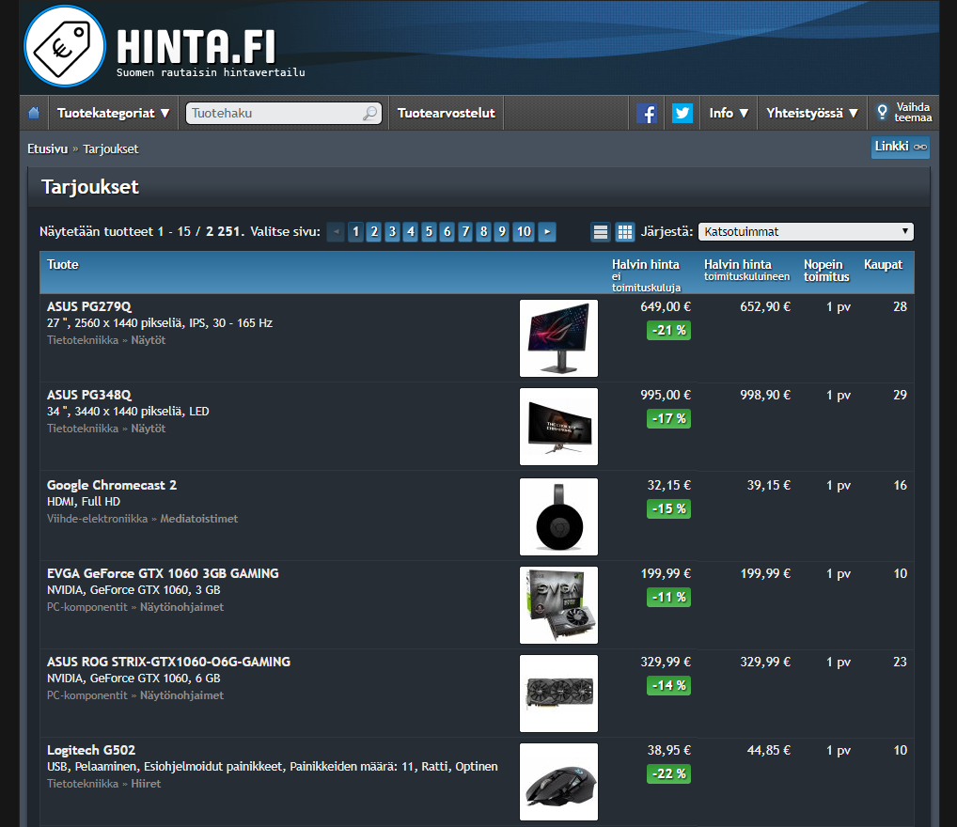Click the 32,15 € price
This screenshot has height=827, width=957.
[x=669, y=486]
